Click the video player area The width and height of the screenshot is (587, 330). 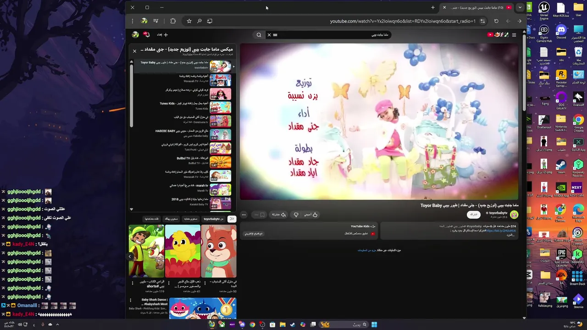click(x=379, y=122)
